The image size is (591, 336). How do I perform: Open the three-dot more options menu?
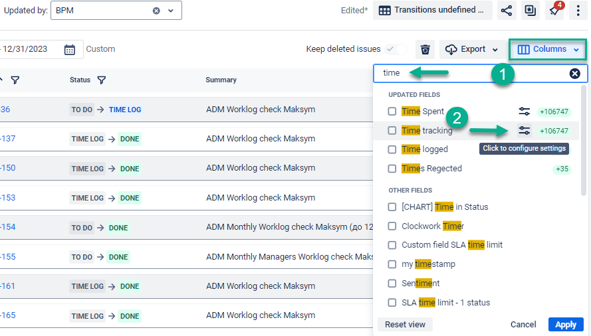[578, 11]
